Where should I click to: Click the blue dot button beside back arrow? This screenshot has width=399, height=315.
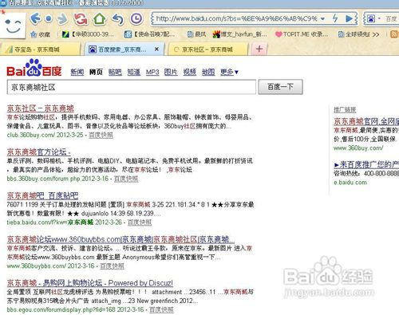[49, 19]
